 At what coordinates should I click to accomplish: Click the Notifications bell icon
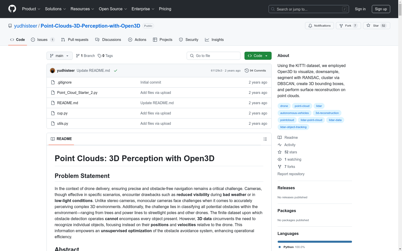tap(310, 26)
